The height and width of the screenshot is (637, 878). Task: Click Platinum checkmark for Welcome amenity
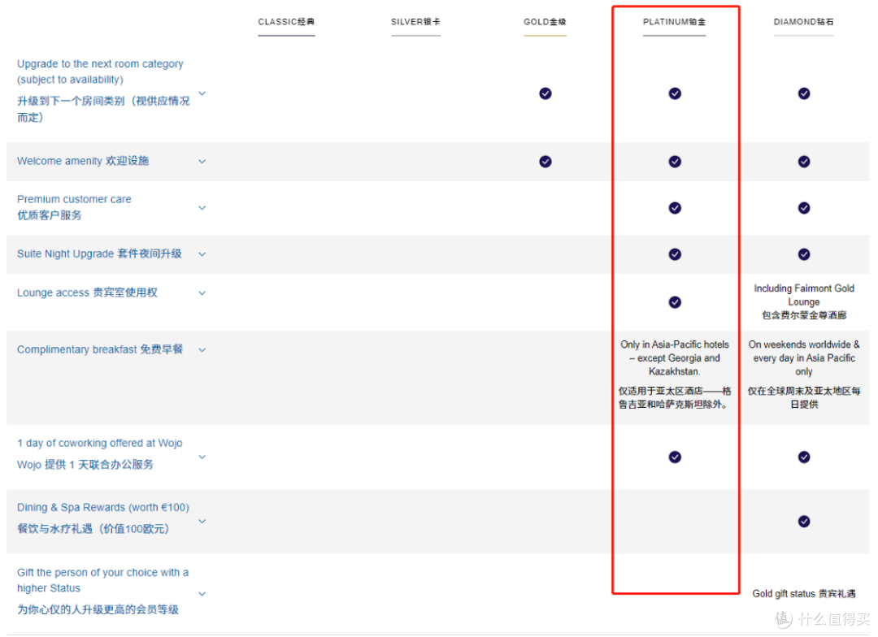click(675, 162)
